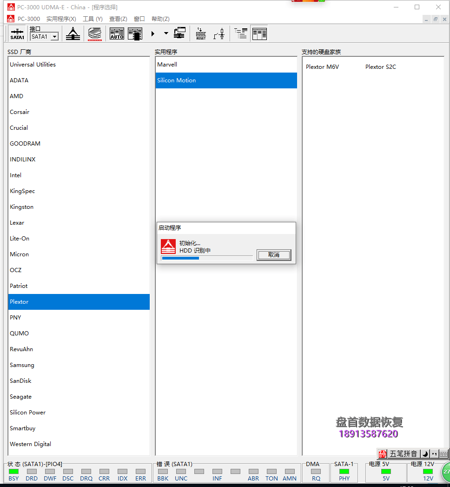The image size is (450, 487).
Task: Select ADATA in the SSD vendor list
Action: (79, 80)
